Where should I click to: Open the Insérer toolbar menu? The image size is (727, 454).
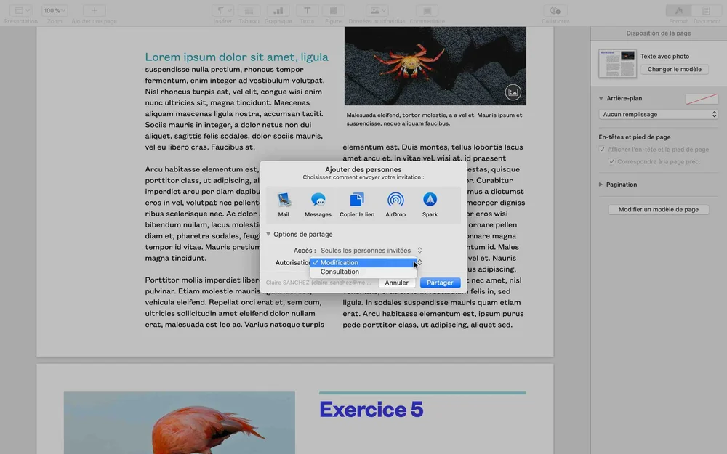click(223, 11)
